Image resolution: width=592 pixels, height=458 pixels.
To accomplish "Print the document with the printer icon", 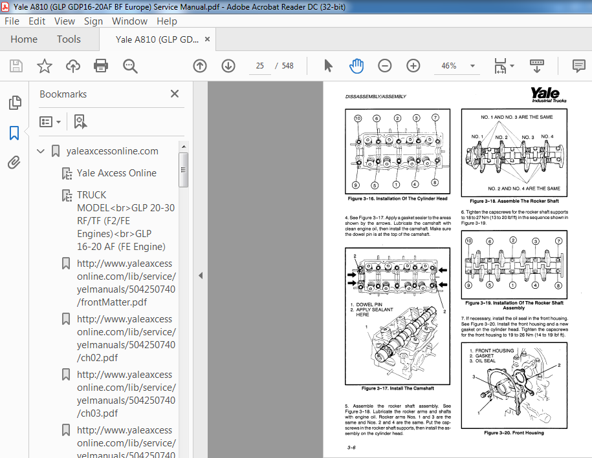I will (x=101, y=66).
